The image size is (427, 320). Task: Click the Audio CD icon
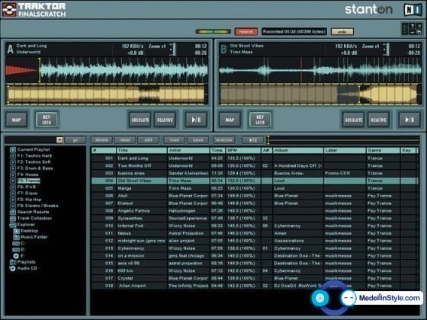(12, 268)
